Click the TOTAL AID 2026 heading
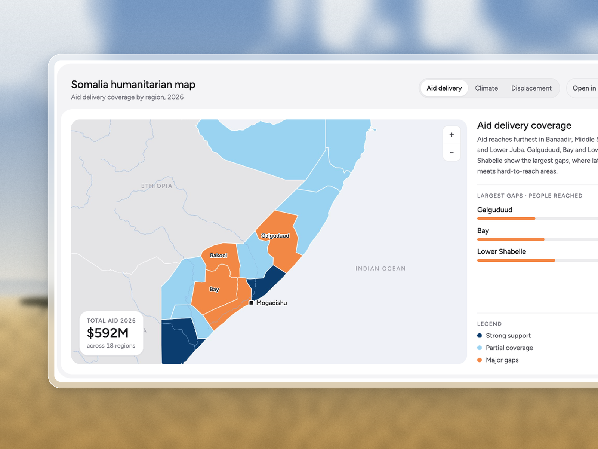This screenshot has width=598, height=449. coord(111,321)
